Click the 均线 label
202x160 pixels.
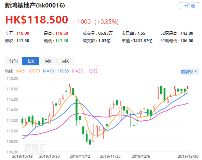(x=9, y=71)
